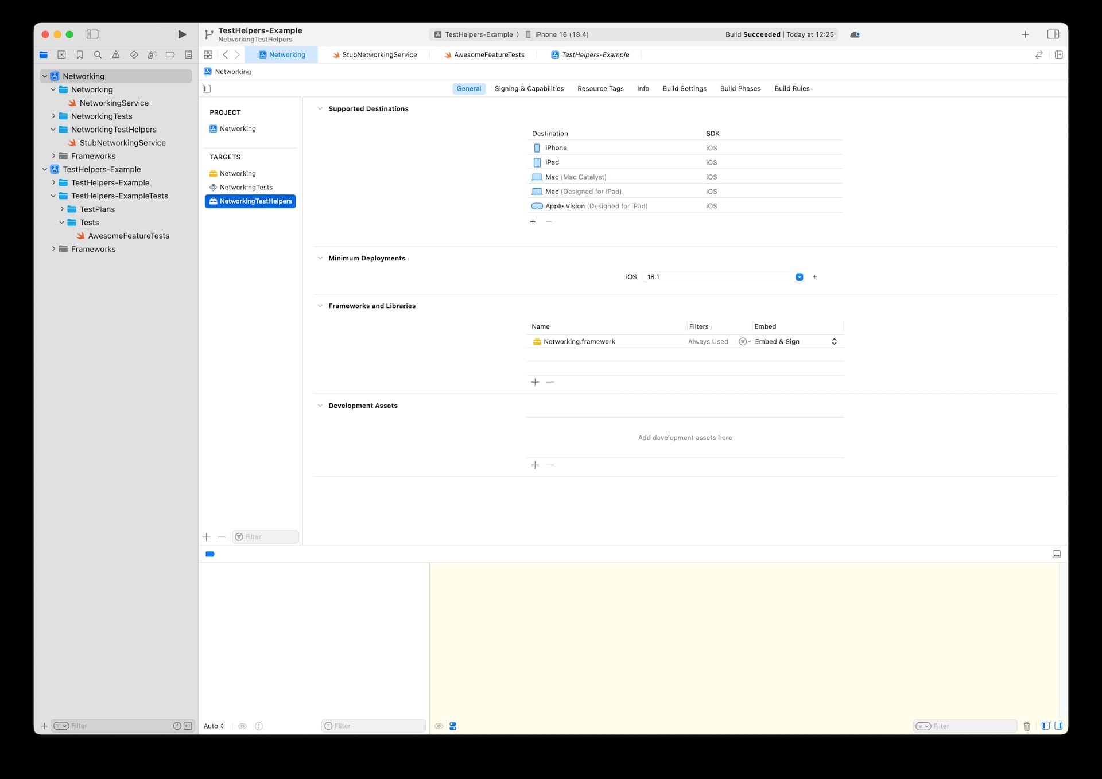Hide the Navigator panel with sidebar toggle
1102x779 pixels.
point(92,34)
